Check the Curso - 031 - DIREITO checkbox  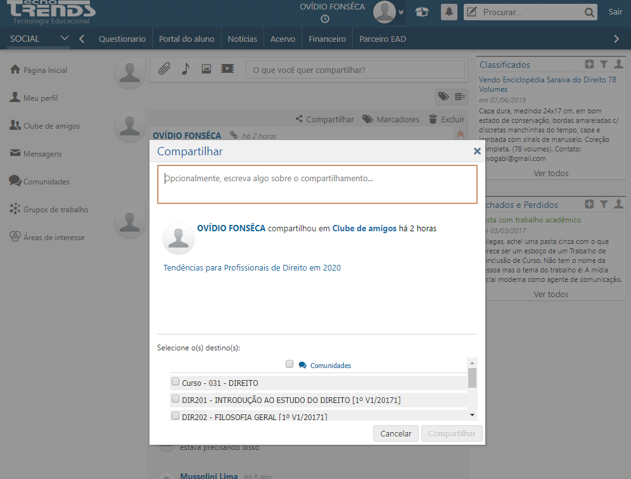tap(175, 382)
